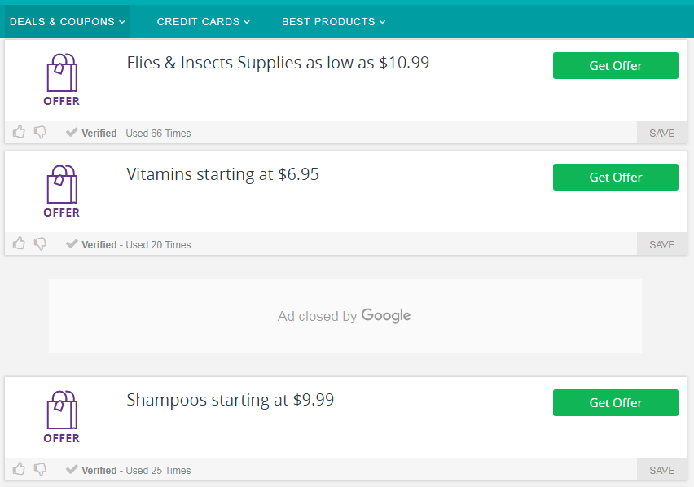
Task: Click the Ad closed by Google banner
Action: tap(345, 316)
